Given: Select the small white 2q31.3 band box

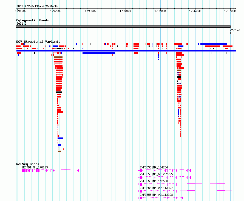Looking at the screenshot, I should point(233,33).
